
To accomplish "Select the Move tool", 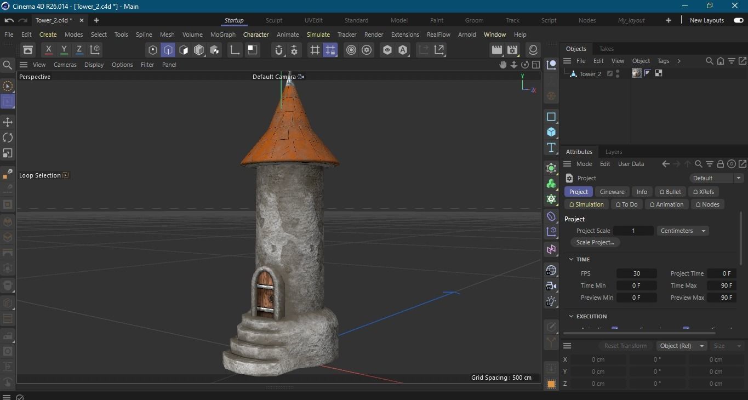I will 8,122.
